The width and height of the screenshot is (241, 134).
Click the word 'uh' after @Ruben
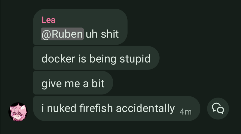pyautogui.click(x=92, y=34)
